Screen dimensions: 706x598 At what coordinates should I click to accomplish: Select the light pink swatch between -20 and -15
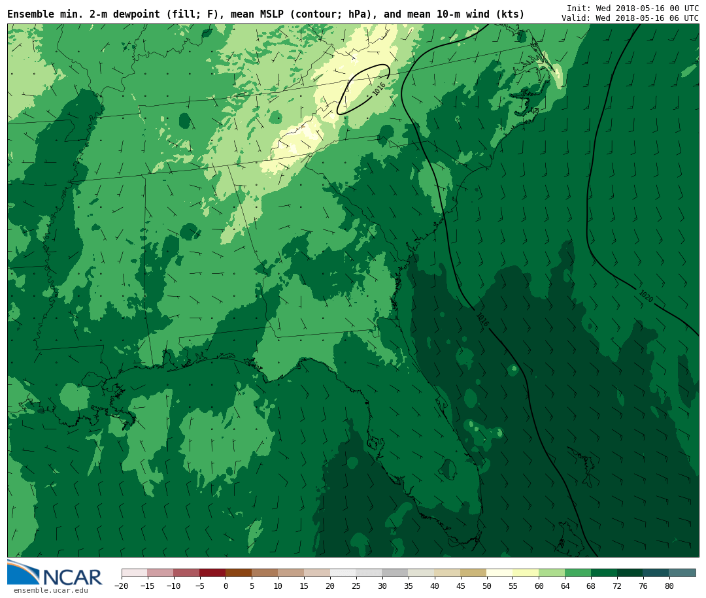coord(134,573)
